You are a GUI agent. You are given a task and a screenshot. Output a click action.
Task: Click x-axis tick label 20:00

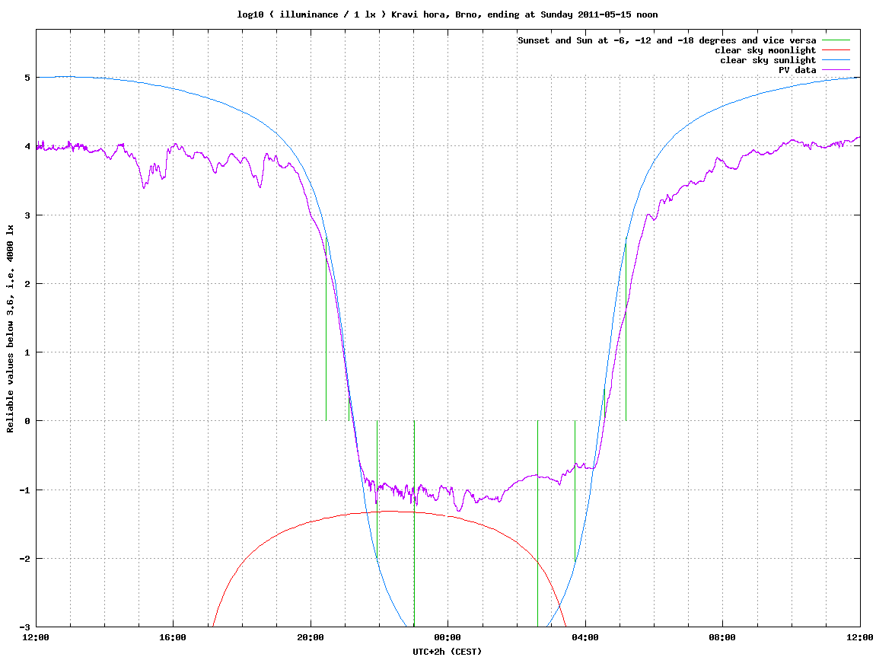coord(311,637)
